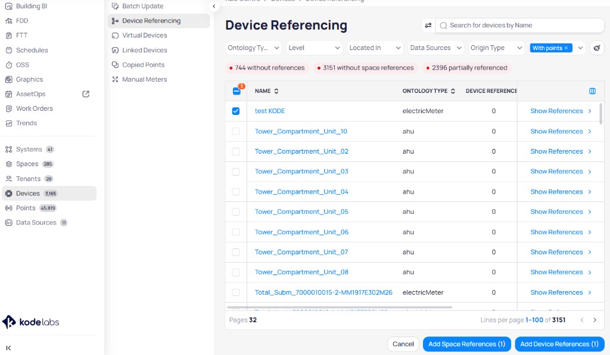Click the Virtual Devices icon
Viewport: 610px width, 355px height.
click(115, 35)
